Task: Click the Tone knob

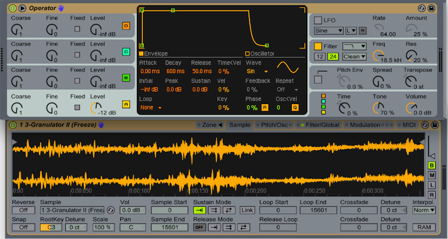Action: coord(378,108)
